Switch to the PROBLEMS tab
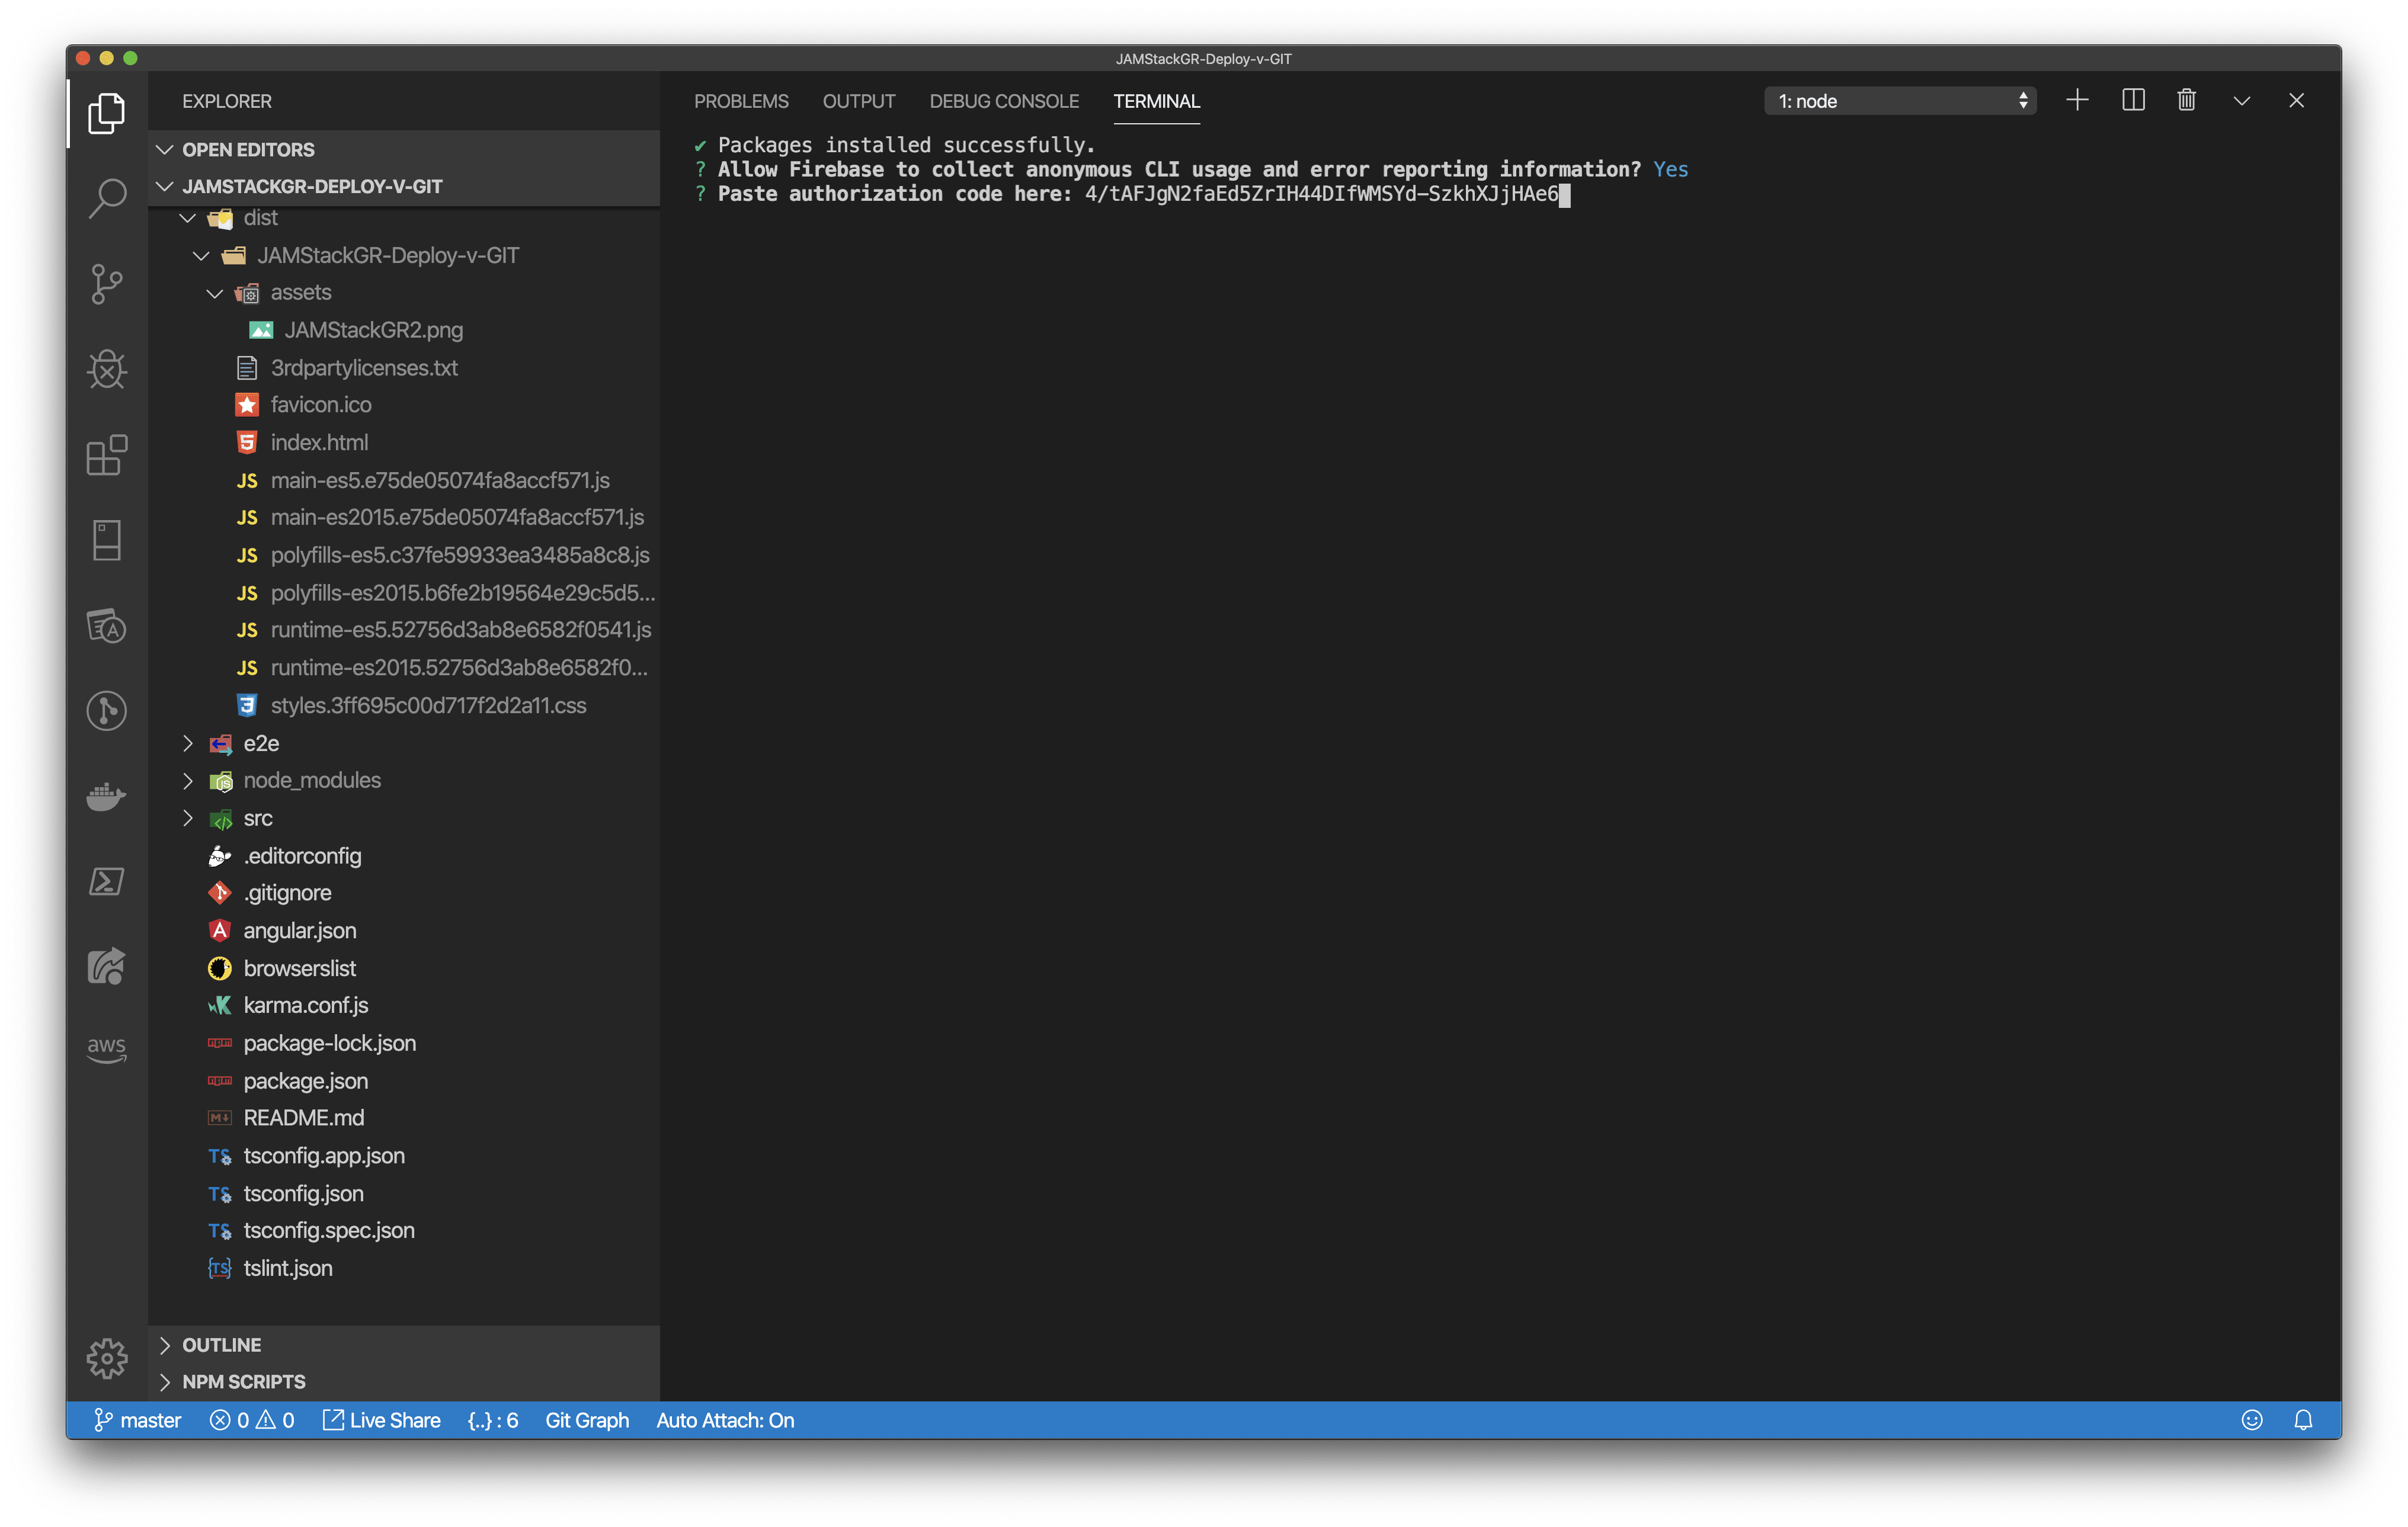The height and width of the screenshot is (1527, 2408). pyautogui.click(x=741, y=101)
